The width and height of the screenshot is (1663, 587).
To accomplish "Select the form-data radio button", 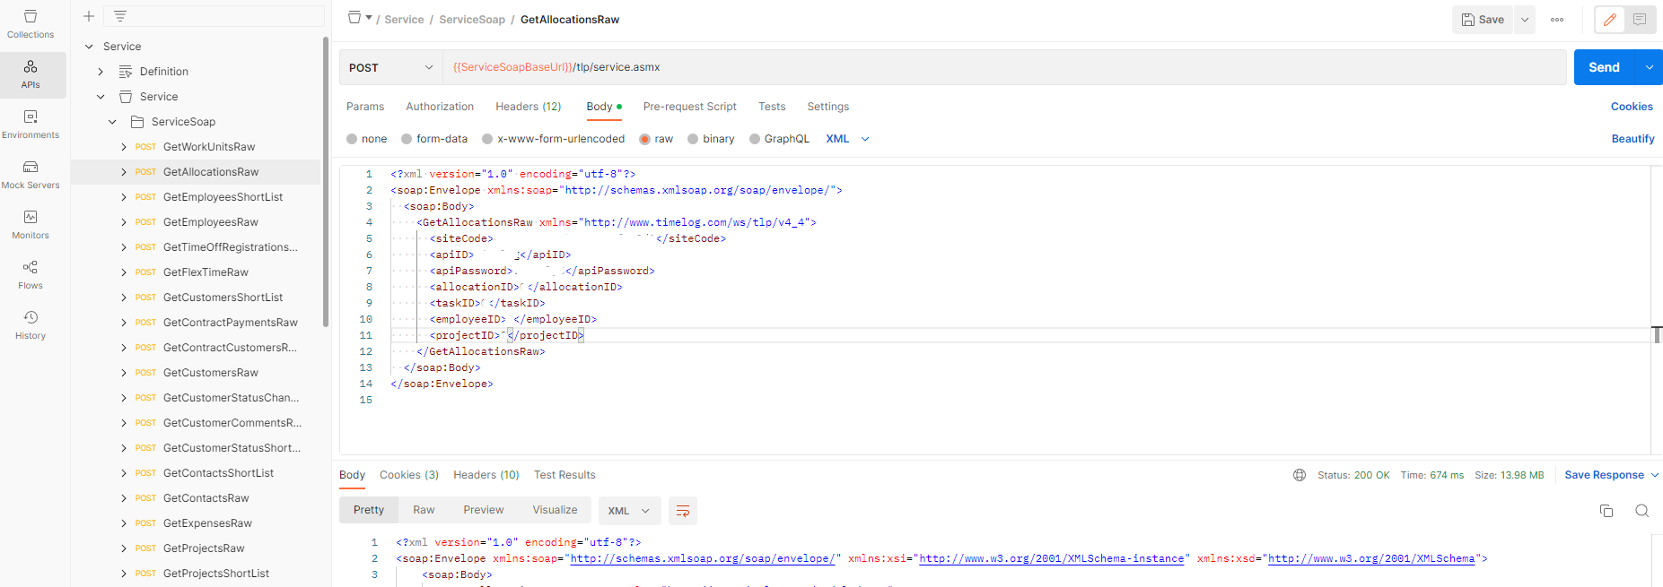I will click(407, 139).
